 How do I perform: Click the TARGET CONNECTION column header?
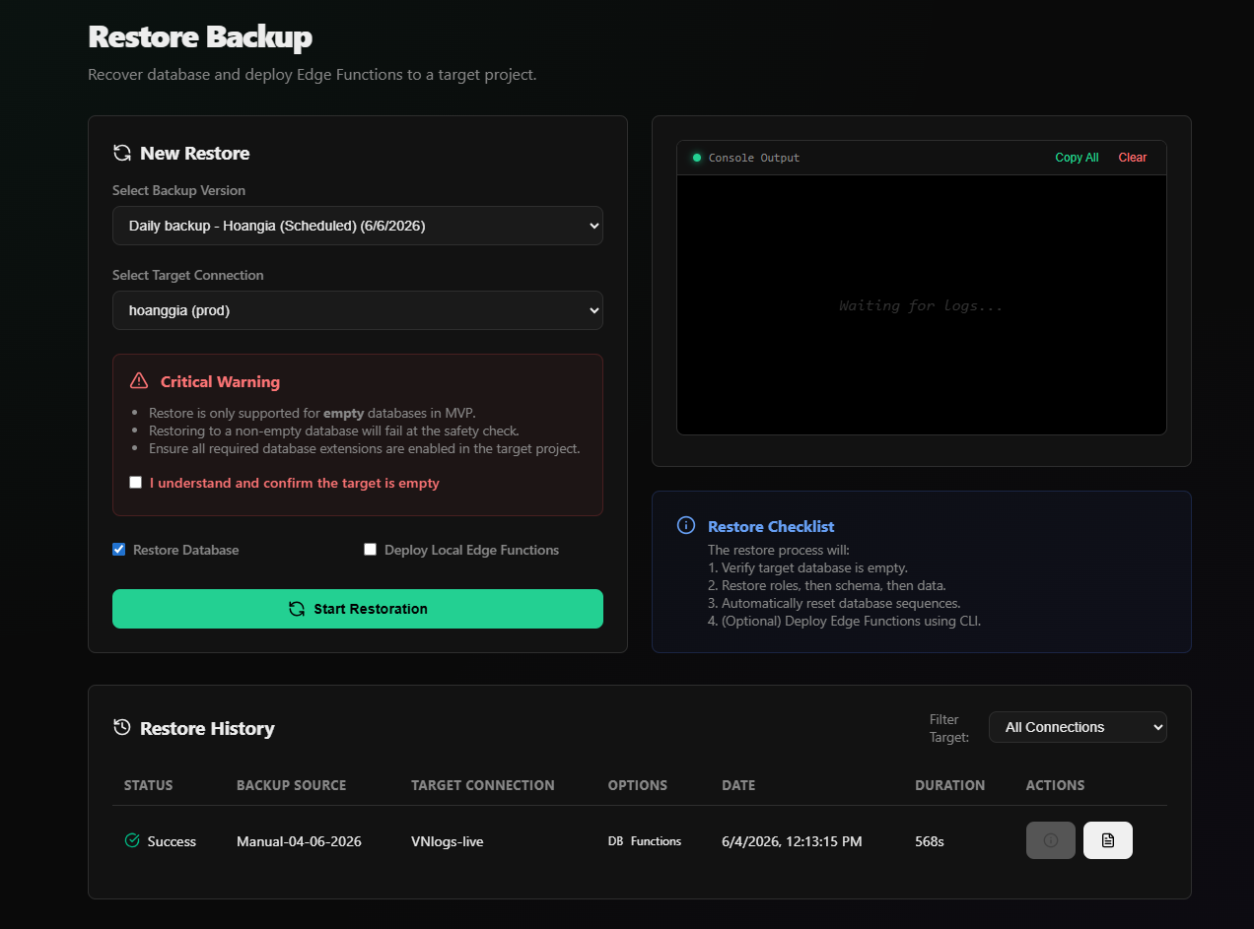(x=483, y=785)
